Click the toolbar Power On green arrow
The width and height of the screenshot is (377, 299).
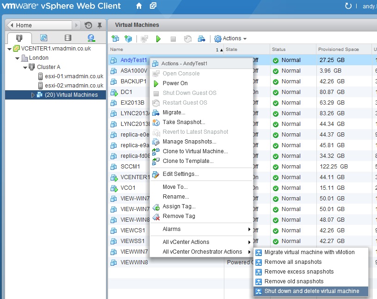(x=158, y=39)
